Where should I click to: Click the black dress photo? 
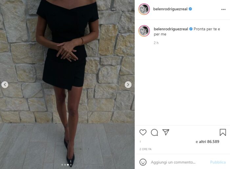(67, 84)
